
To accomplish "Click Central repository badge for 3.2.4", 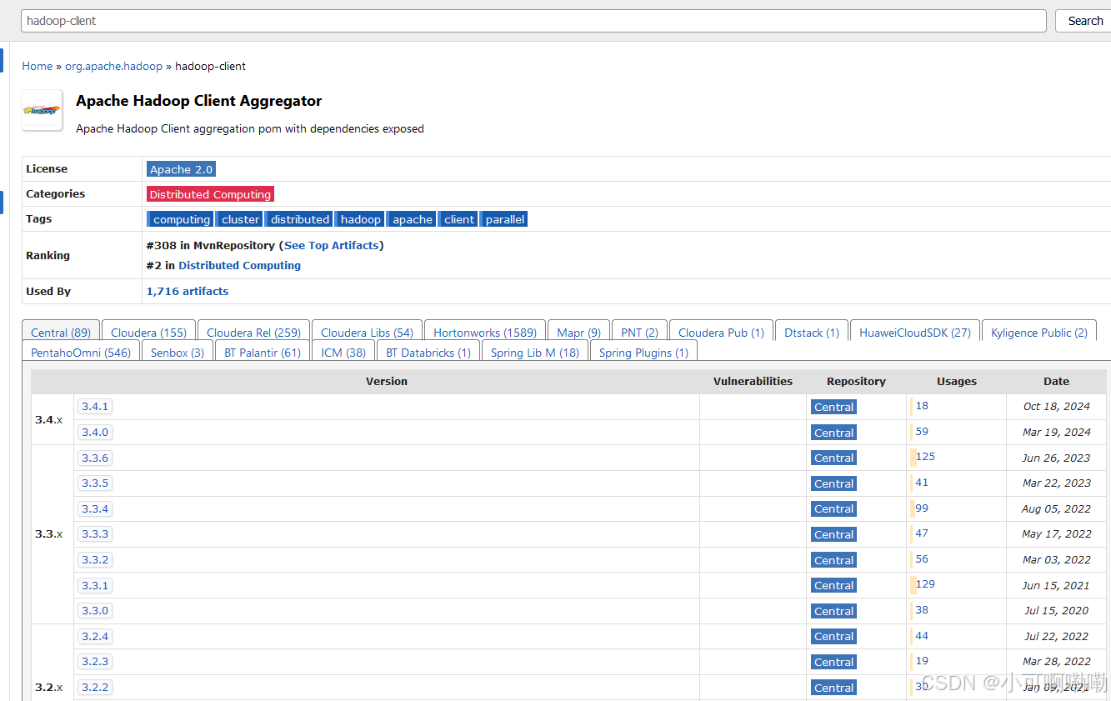I will pos(833,637).
